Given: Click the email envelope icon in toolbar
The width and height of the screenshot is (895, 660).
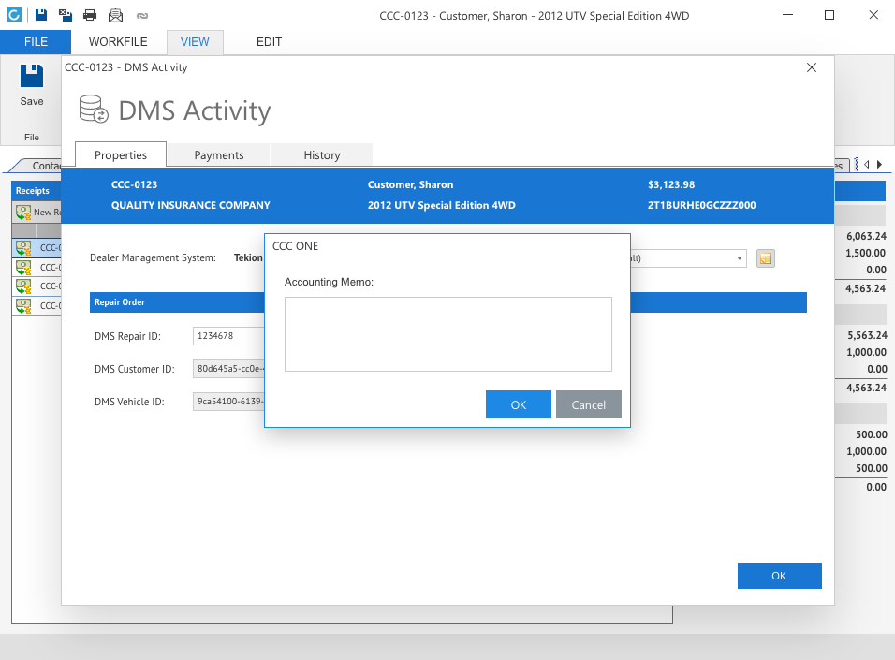Looking at the screenshot, I should [115, 15].
